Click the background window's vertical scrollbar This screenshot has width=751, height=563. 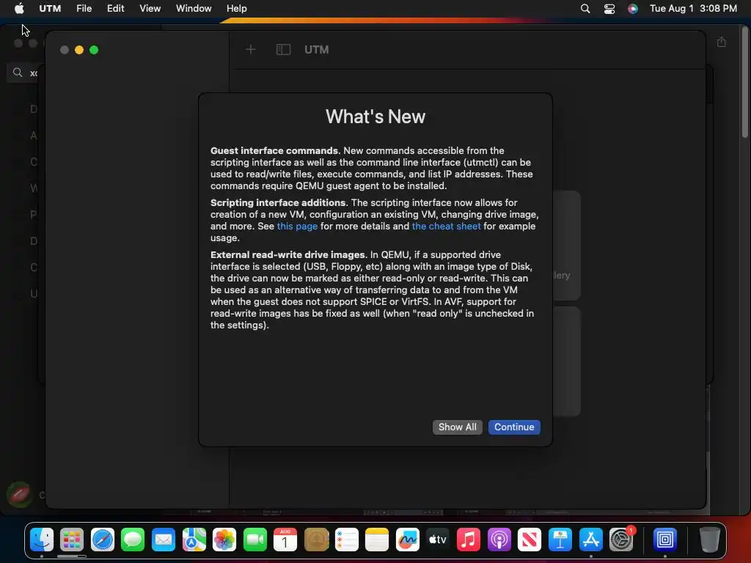[745, 82]
